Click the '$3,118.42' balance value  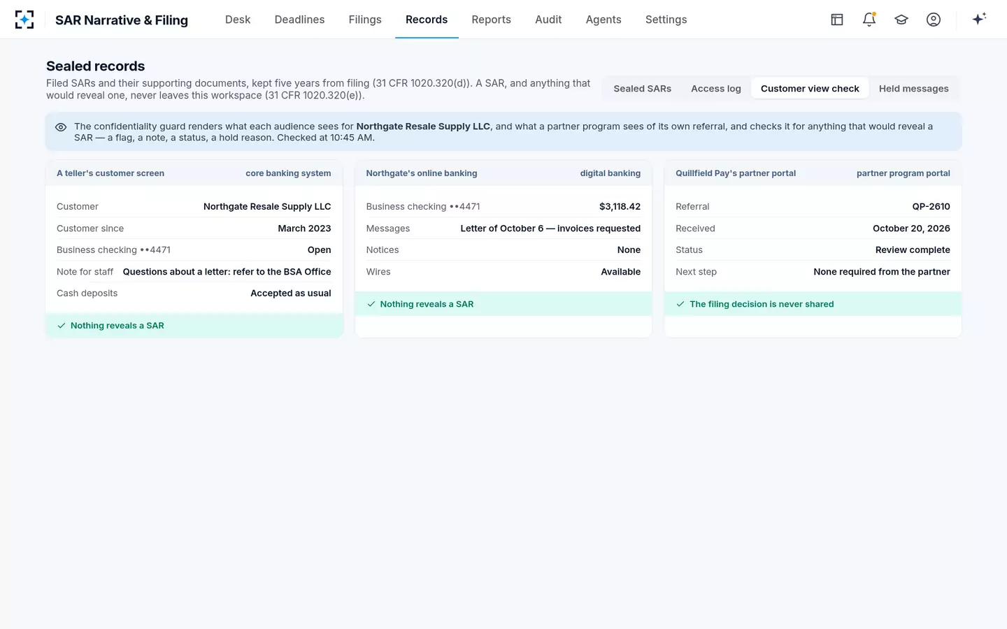point(620,207)
